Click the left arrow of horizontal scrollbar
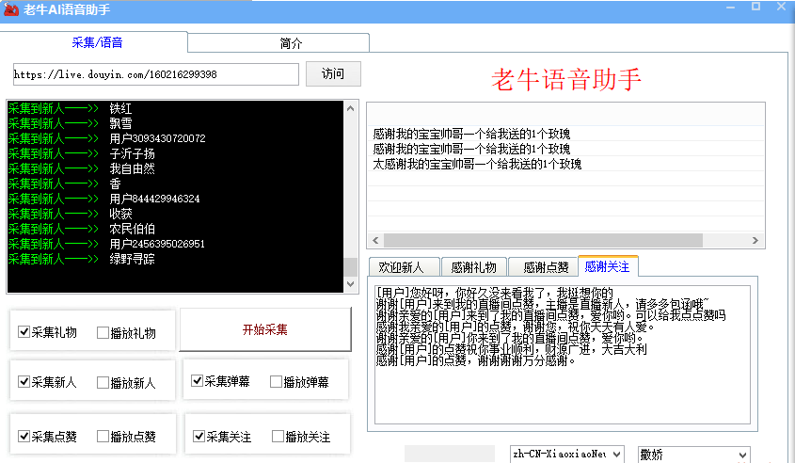 [x=374, y=241]
